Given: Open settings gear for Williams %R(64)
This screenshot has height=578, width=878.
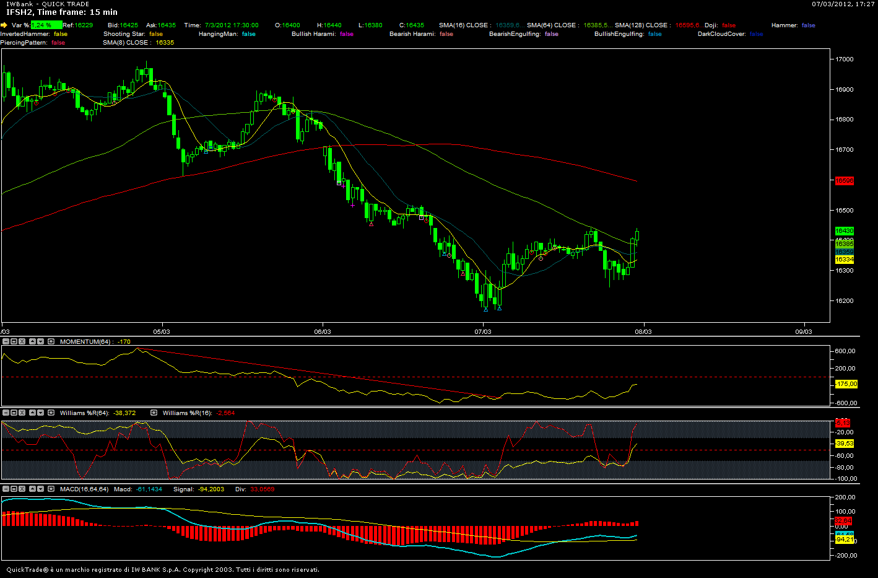Looking at the screenshot, I should [x=51, y=413].
